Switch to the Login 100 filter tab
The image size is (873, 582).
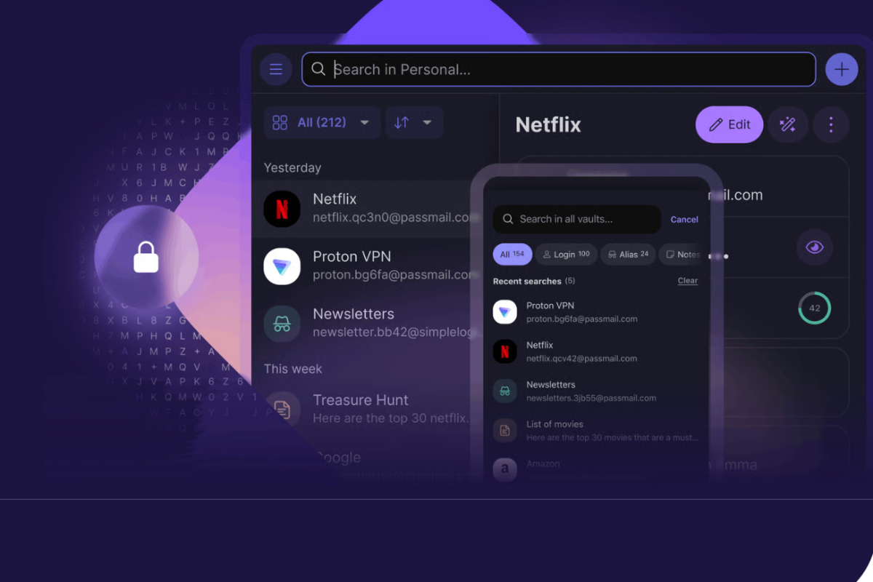click(x=566, y=254)
